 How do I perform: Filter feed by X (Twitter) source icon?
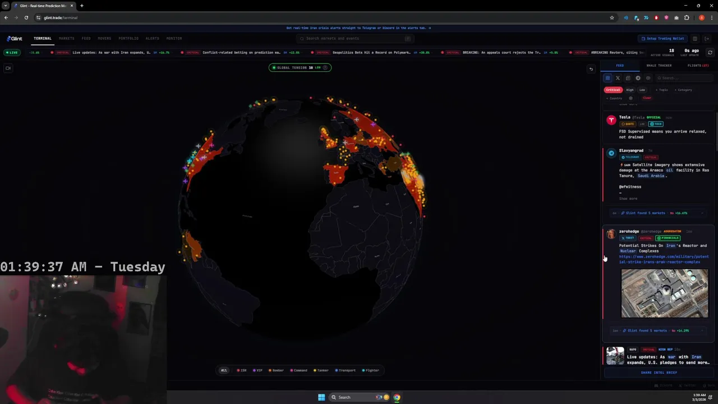tap(618, 78)
